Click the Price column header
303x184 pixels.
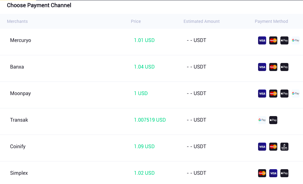136,21
